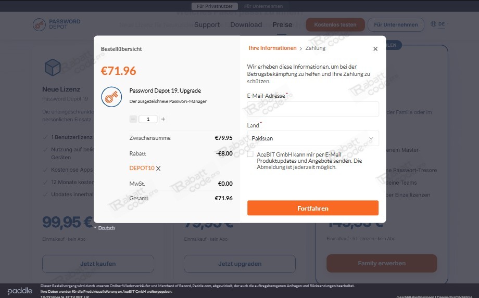This screenshot has width=479, height=298.
Task: Switch to the Für Unternehmen top tab
Action: click(x=263, y=6)
